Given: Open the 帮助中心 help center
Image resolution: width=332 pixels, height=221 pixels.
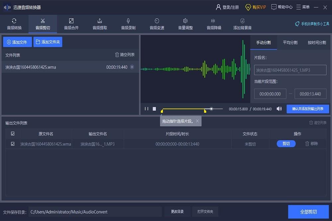Looking at the screenshot, I should tap(282, 7).
